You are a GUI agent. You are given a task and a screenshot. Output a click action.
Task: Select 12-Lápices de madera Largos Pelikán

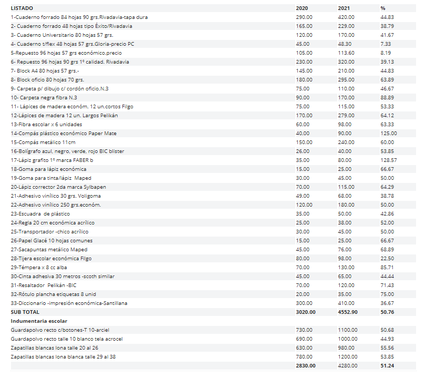click(213, 116)
